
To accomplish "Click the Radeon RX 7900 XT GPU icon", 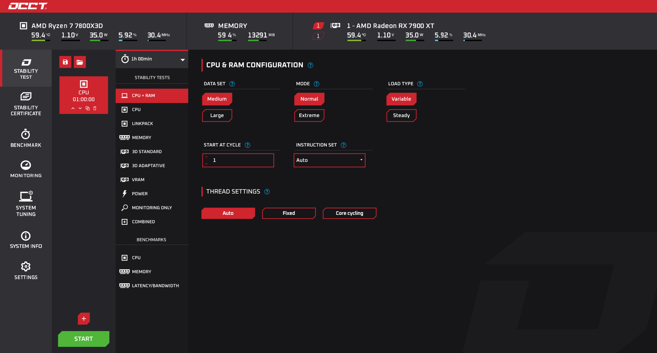I will point(335,26).
